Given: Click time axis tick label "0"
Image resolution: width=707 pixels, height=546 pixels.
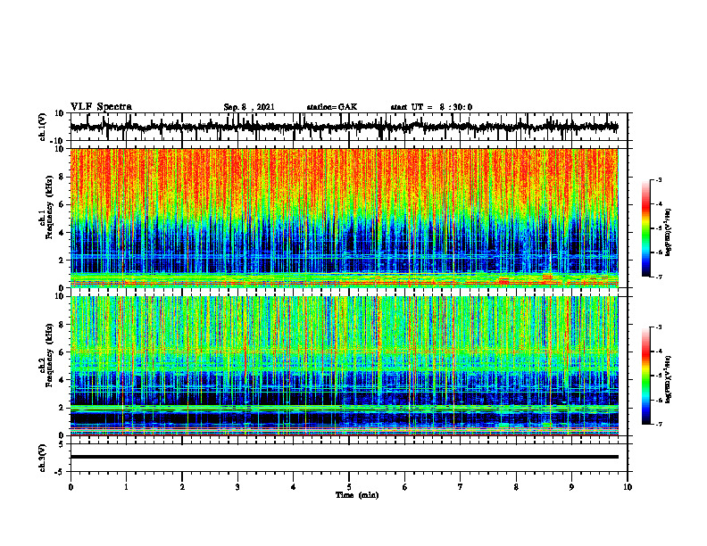Looking at the screenshot, I should pyautogui.click(x=71, y=487).
